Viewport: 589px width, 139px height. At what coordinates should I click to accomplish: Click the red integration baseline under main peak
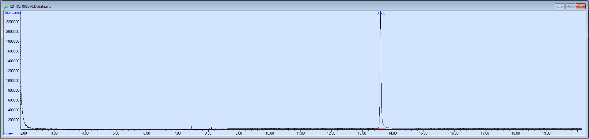[383, 128]
